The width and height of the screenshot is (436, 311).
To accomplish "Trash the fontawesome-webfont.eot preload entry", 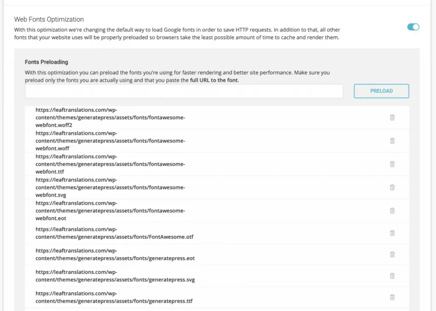I will (392, 211).
